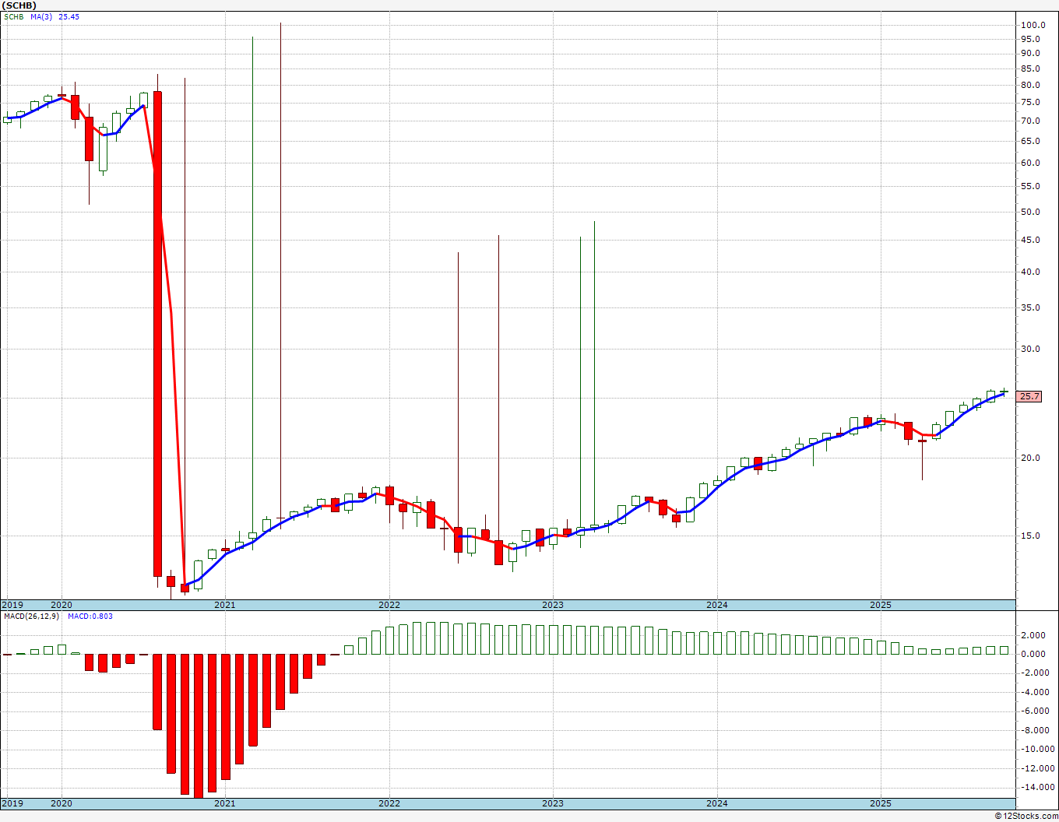The height and width of the screenshot is (822, 1059).
Task: Select 2024 on the MACD panel time axis
Action: pos(716,803)
